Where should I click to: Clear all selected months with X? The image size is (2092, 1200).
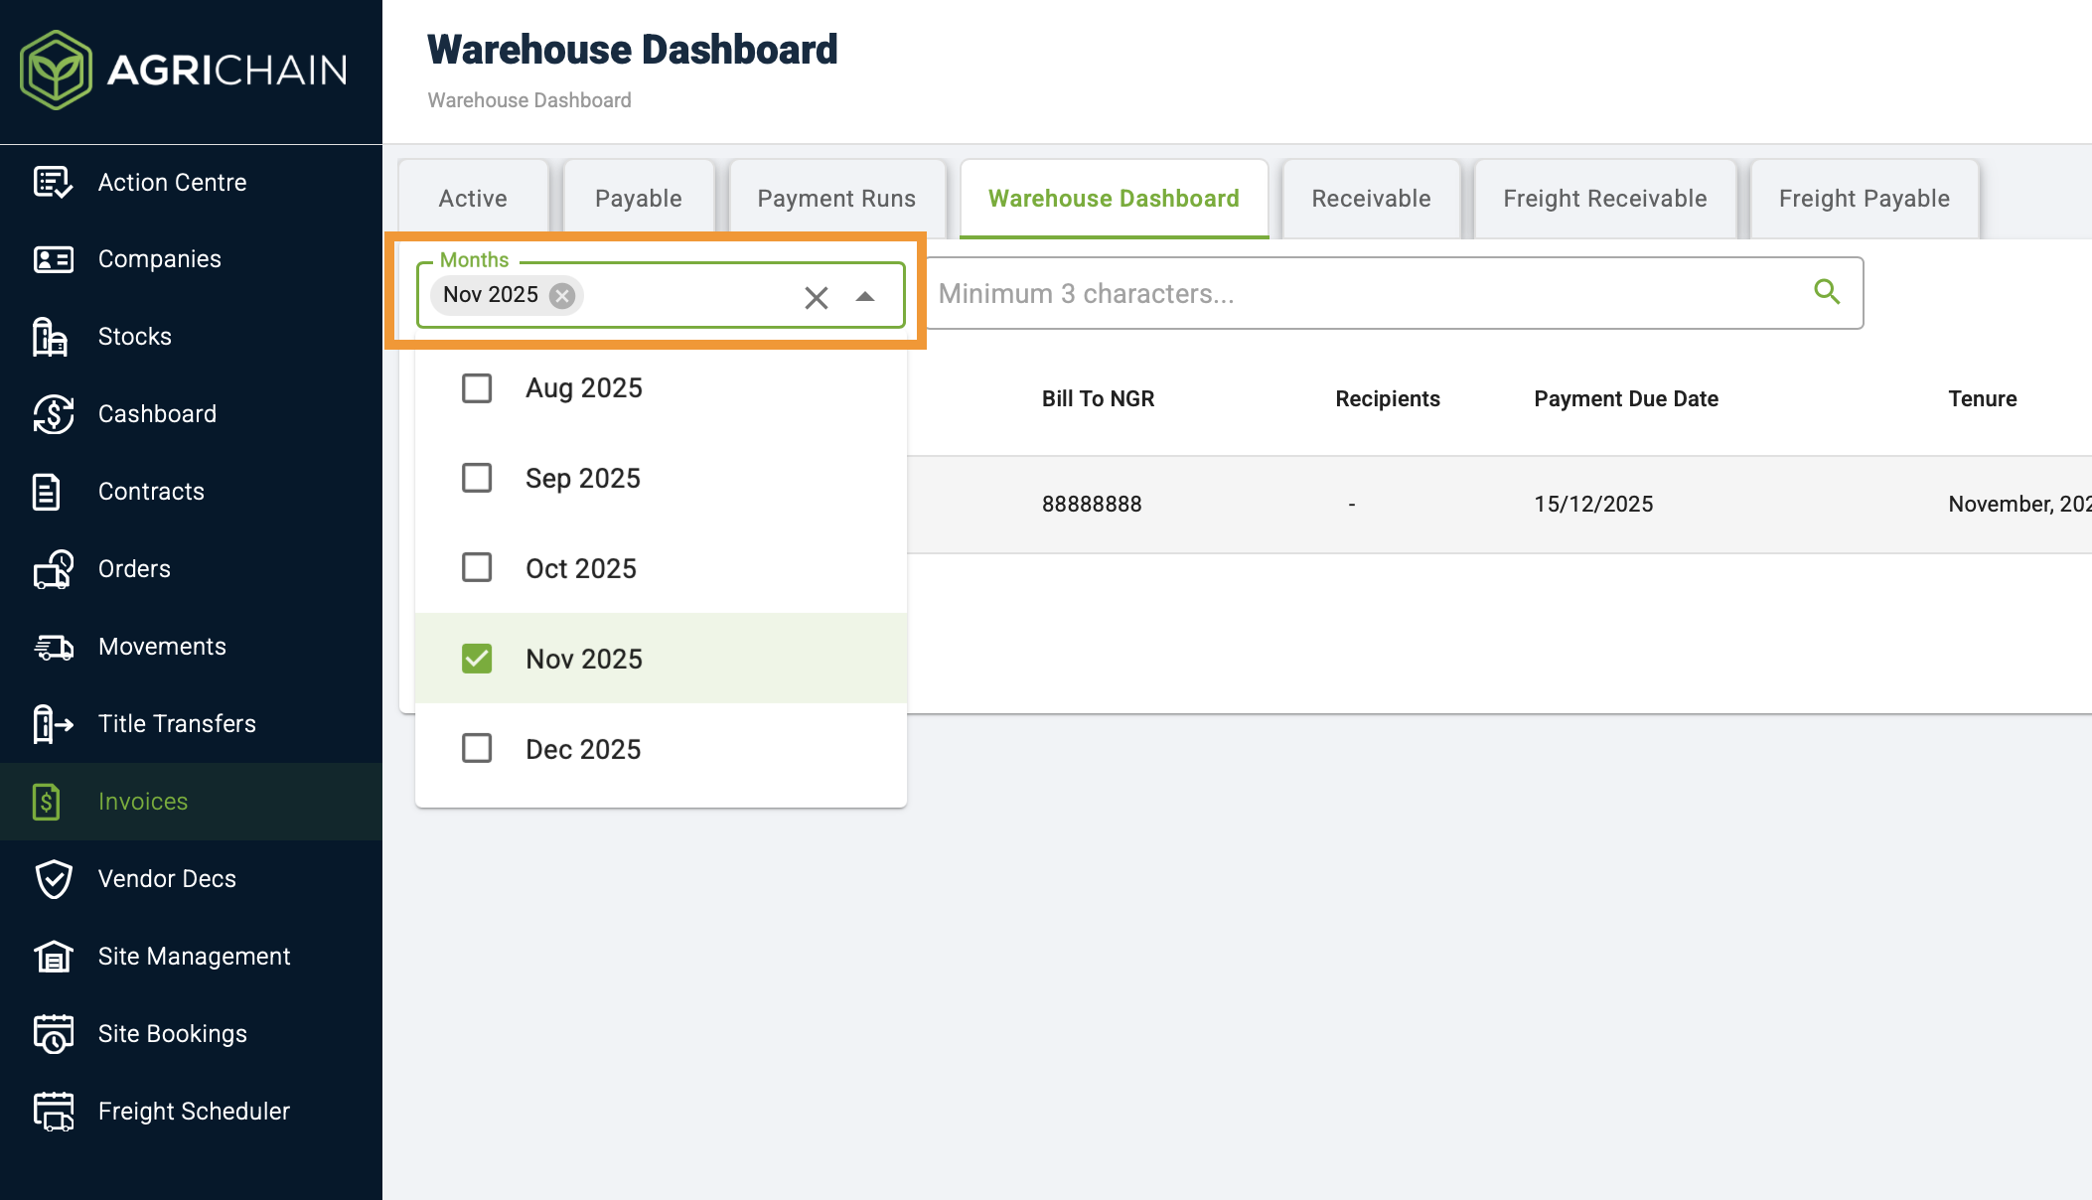[816, 297]
